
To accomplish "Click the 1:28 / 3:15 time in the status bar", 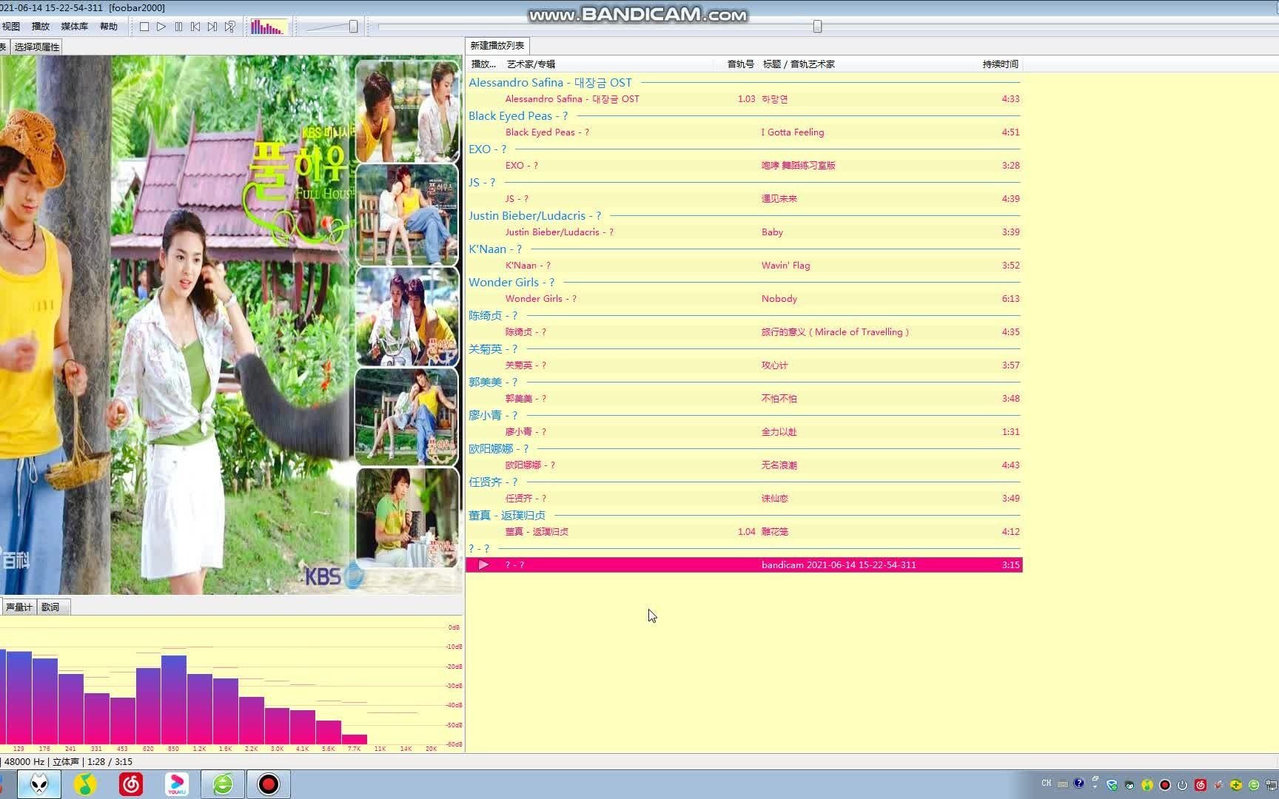I will coord(110,761).
